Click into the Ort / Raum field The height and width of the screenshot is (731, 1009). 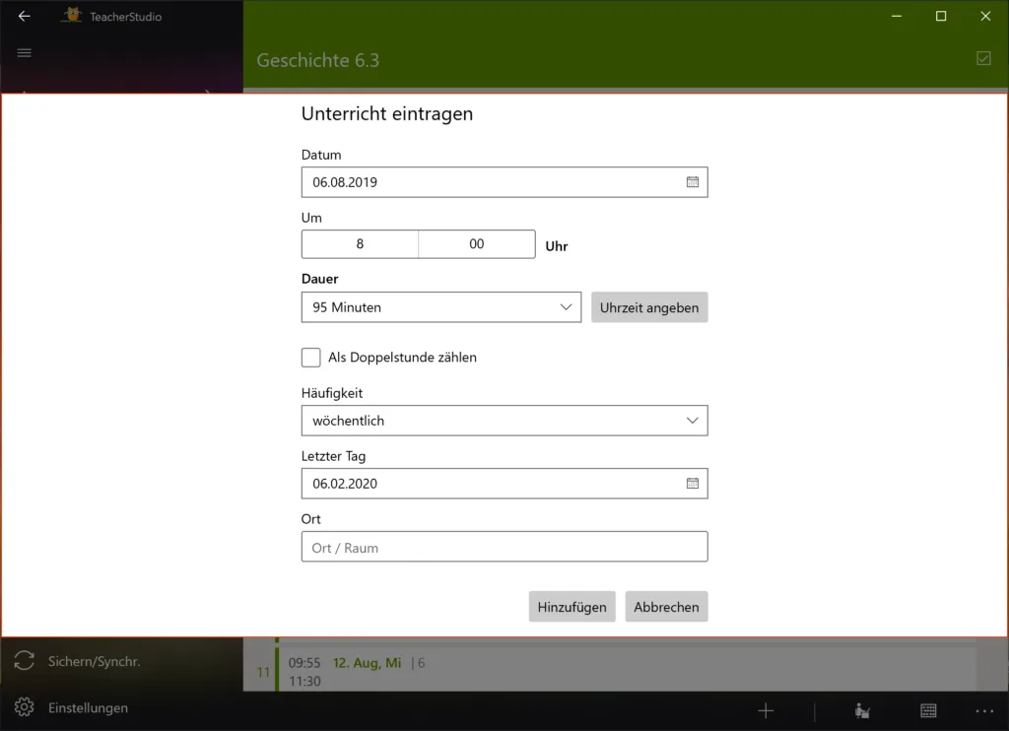coord(504,547)
